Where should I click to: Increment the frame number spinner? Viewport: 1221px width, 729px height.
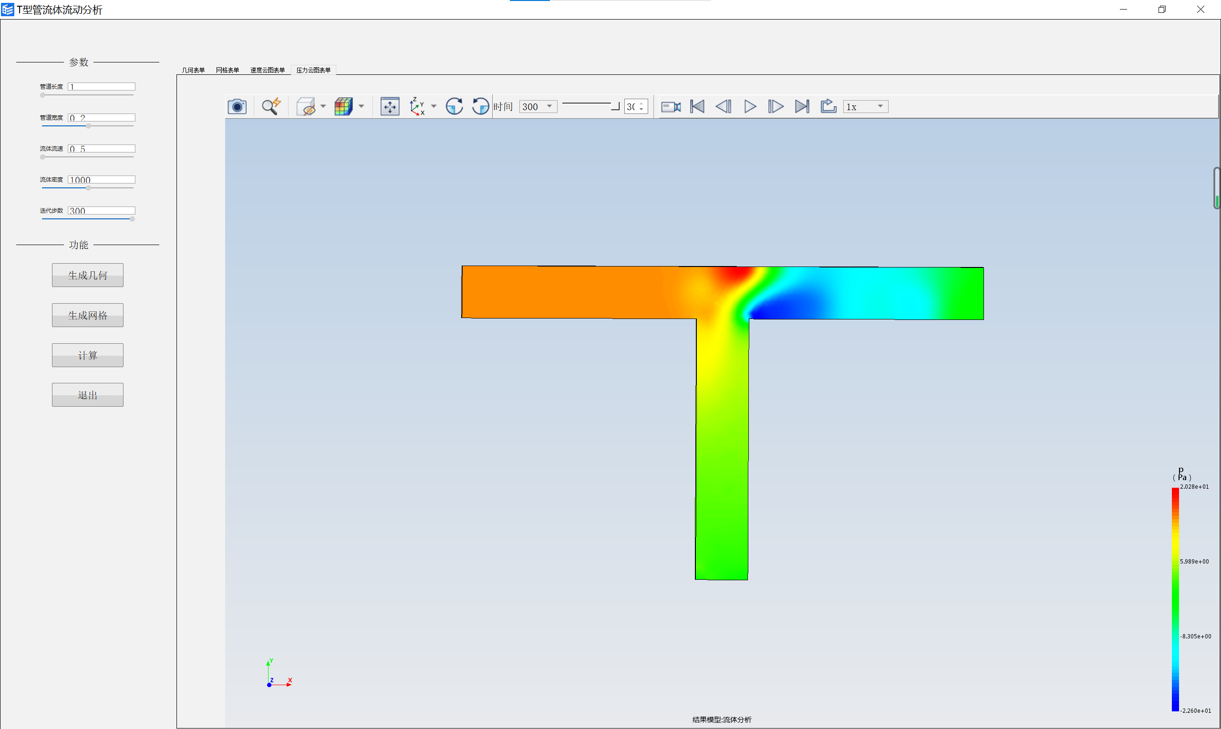pos(642,103)
